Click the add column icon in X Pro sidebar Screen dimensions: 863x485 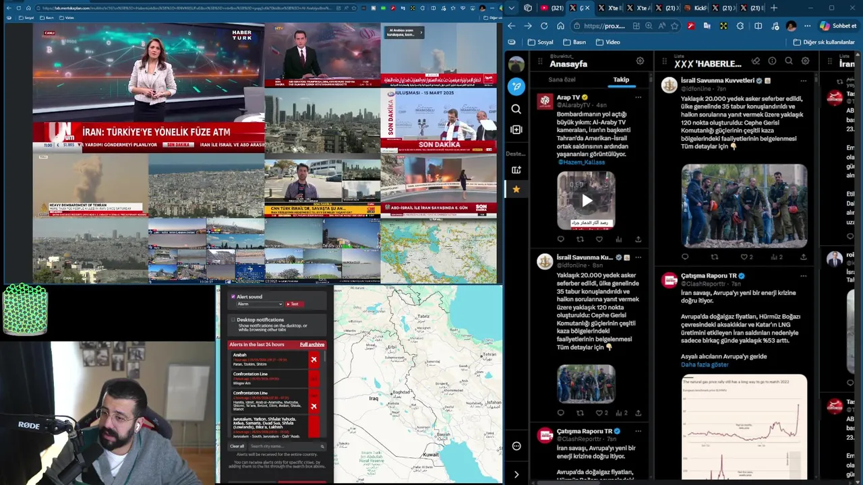coord(516,129)
